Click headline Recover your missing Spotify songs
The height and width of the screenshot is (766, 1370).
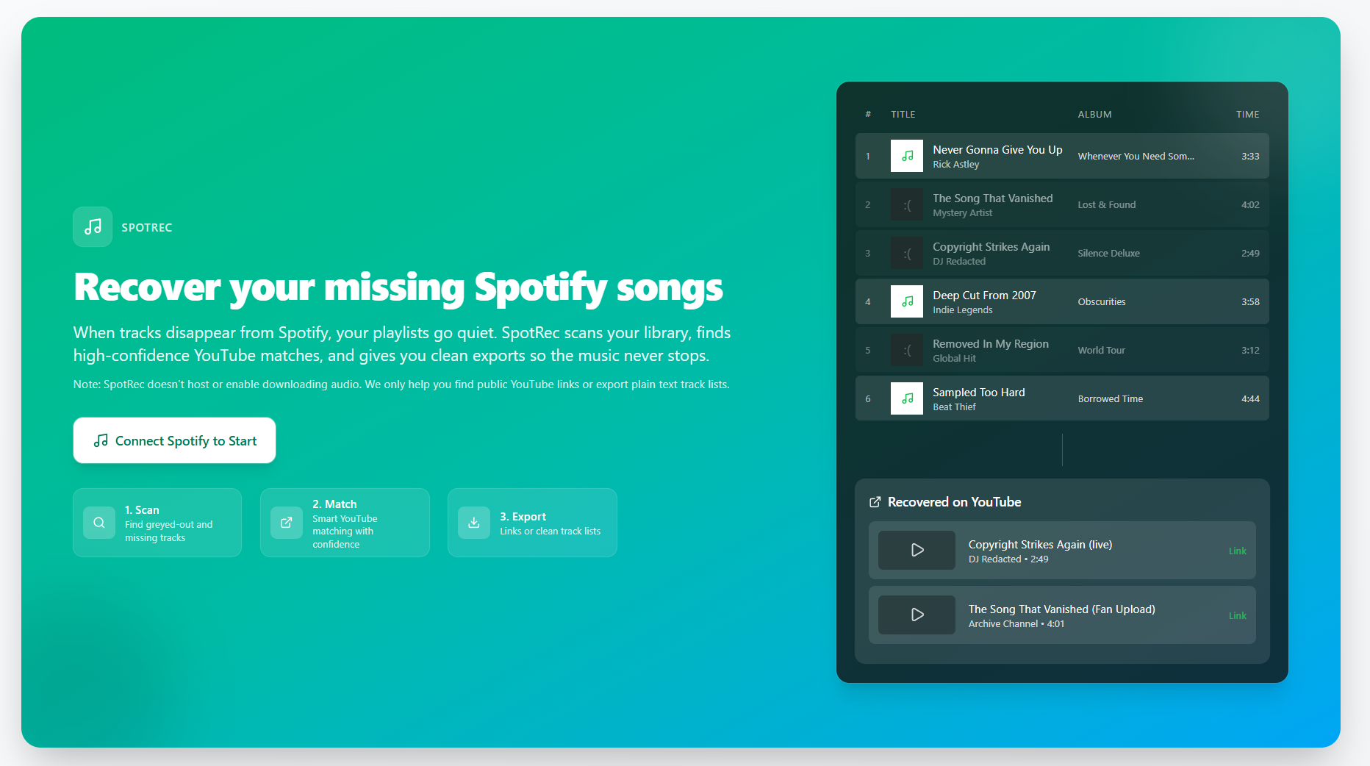pyautogui.click(x=398, y=287)
